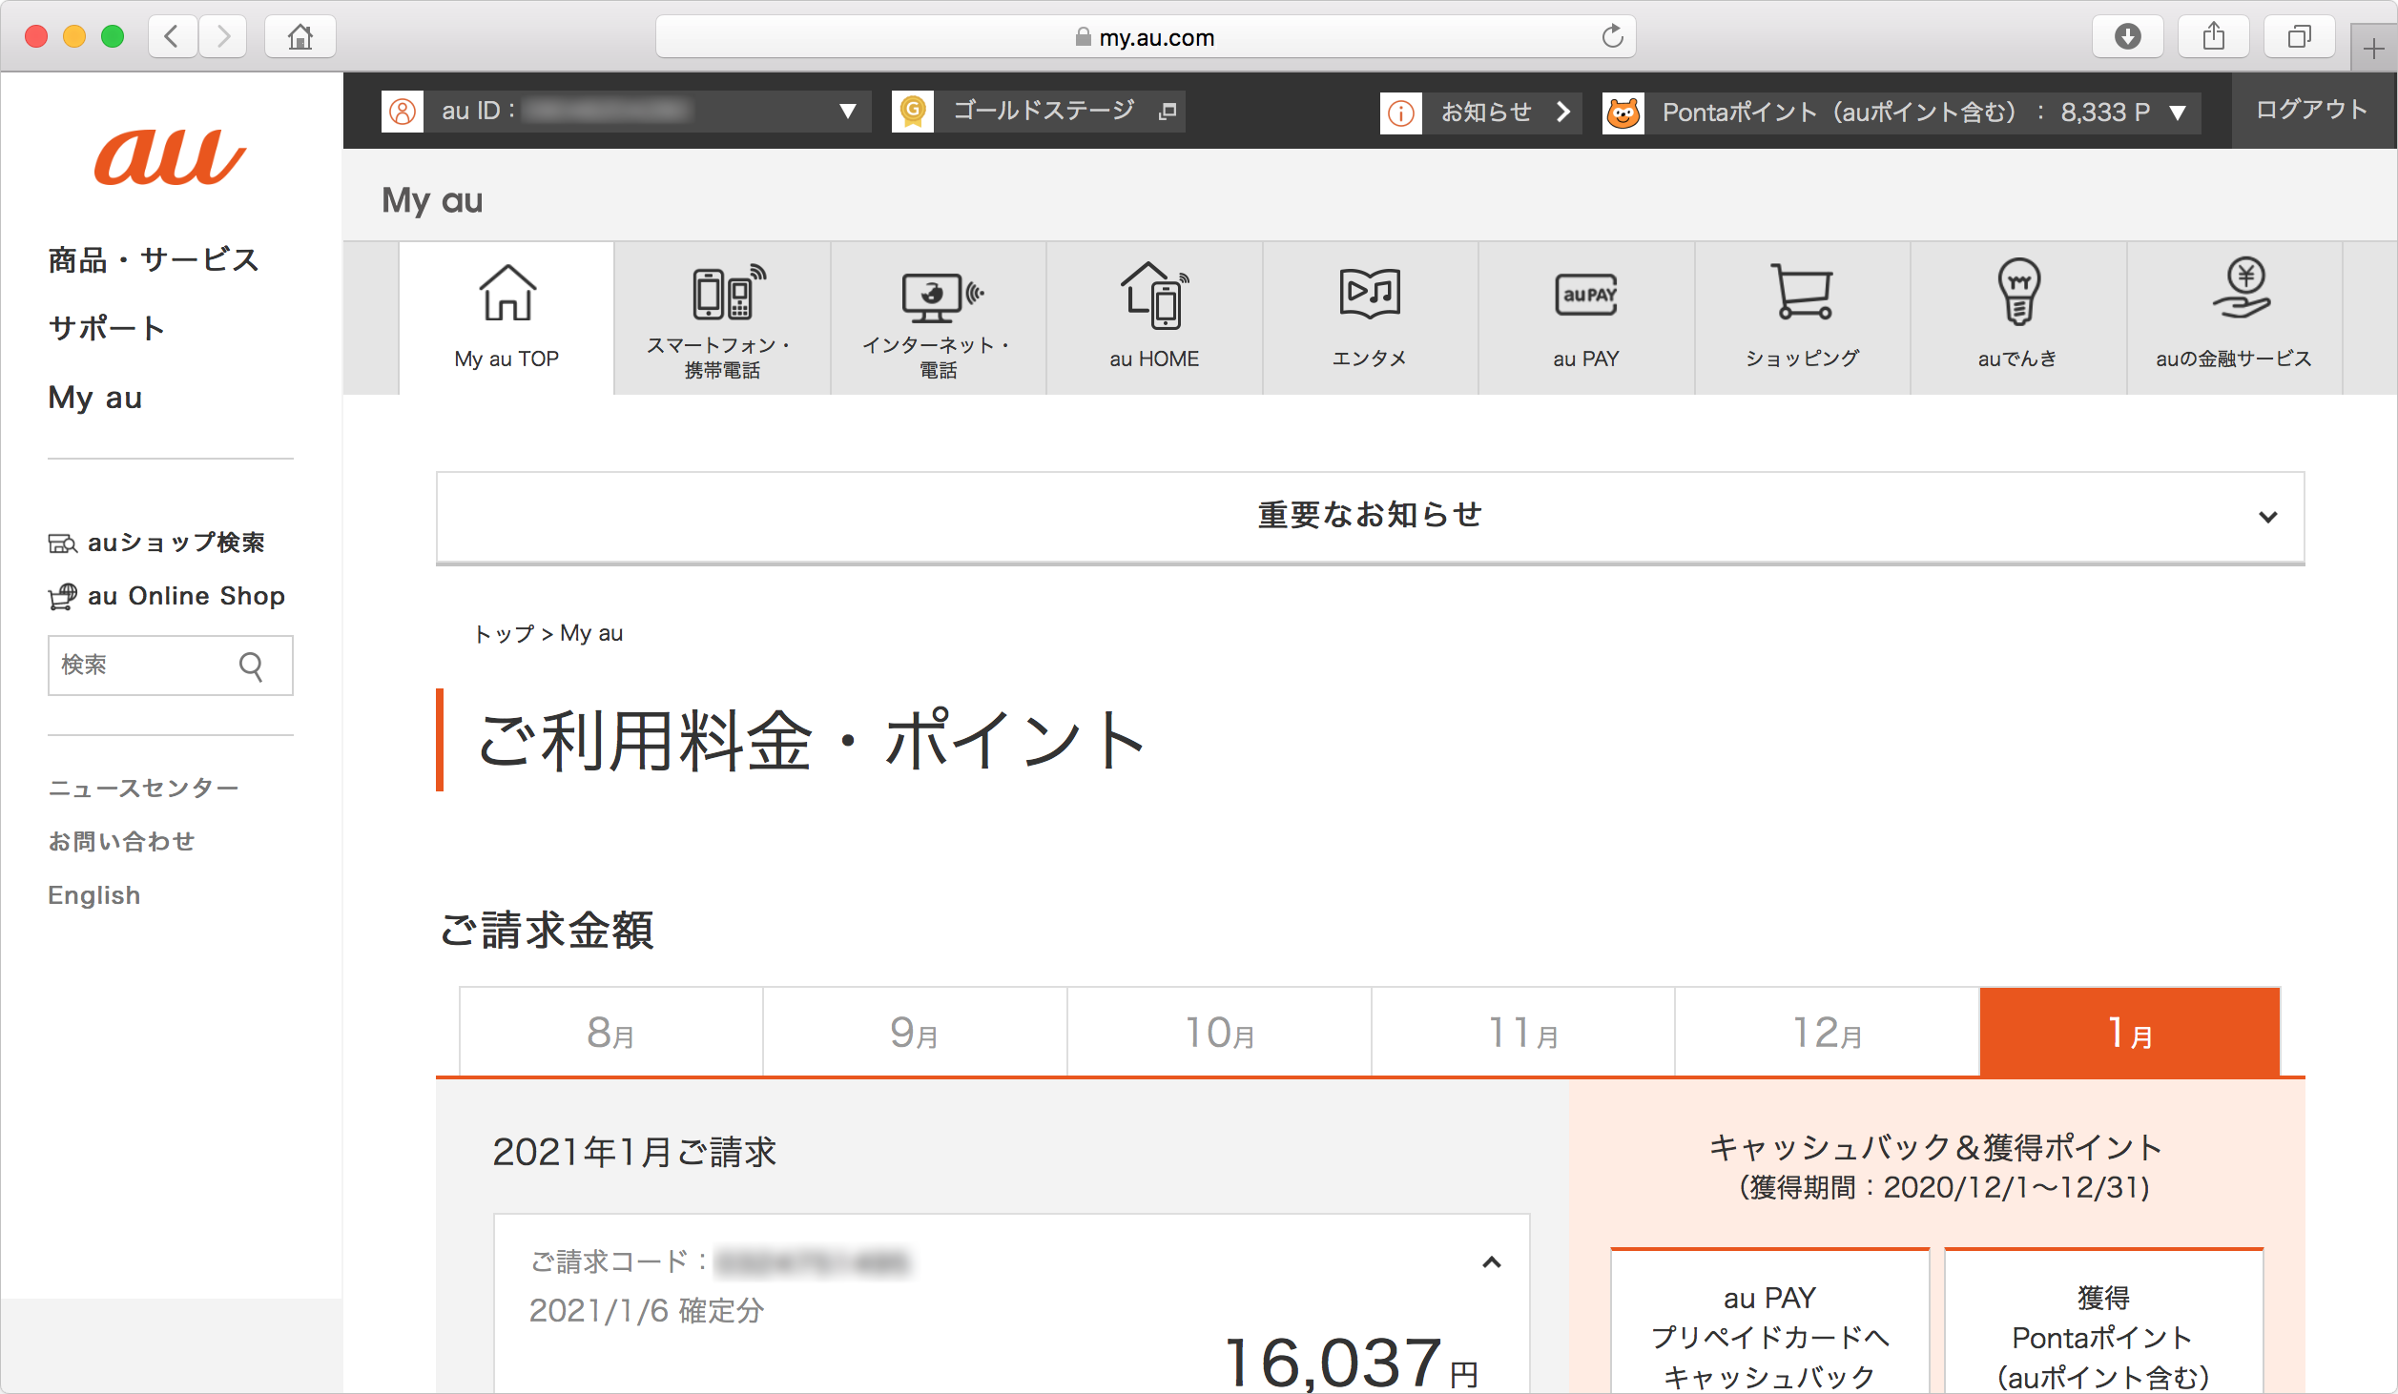Open the auの金融サービス yen hand icon
Screen dimensions: 2398x1394
point(2243,287)
